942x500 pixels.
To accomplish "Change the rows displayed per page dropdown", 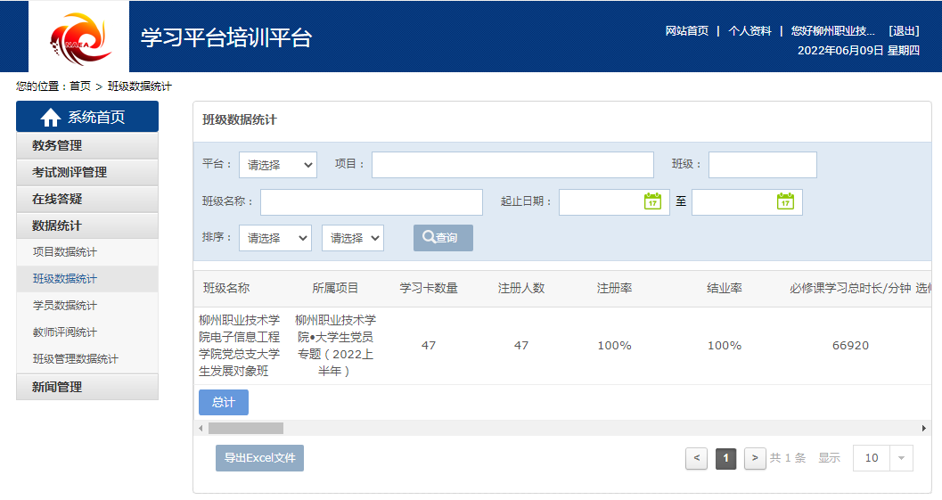I will click(882, 458).
